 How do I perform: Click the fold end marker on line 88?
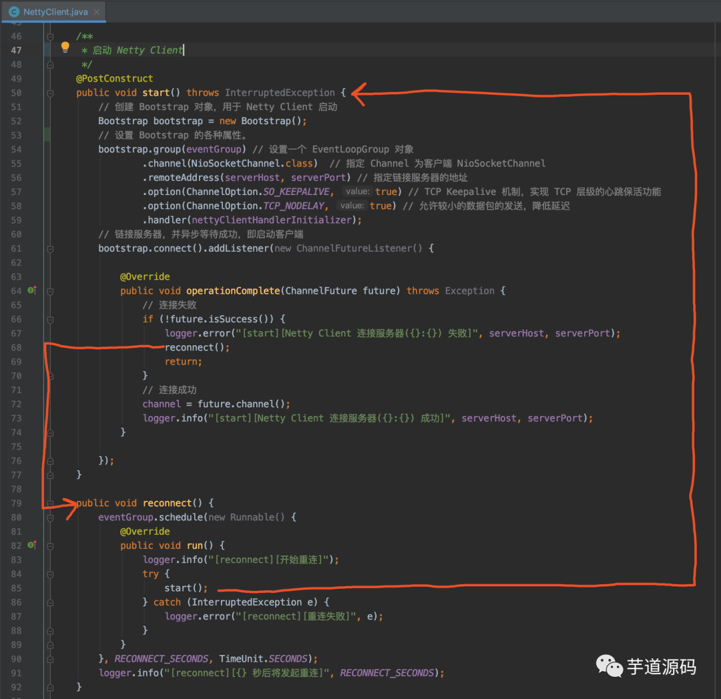(x=50, y=631)
